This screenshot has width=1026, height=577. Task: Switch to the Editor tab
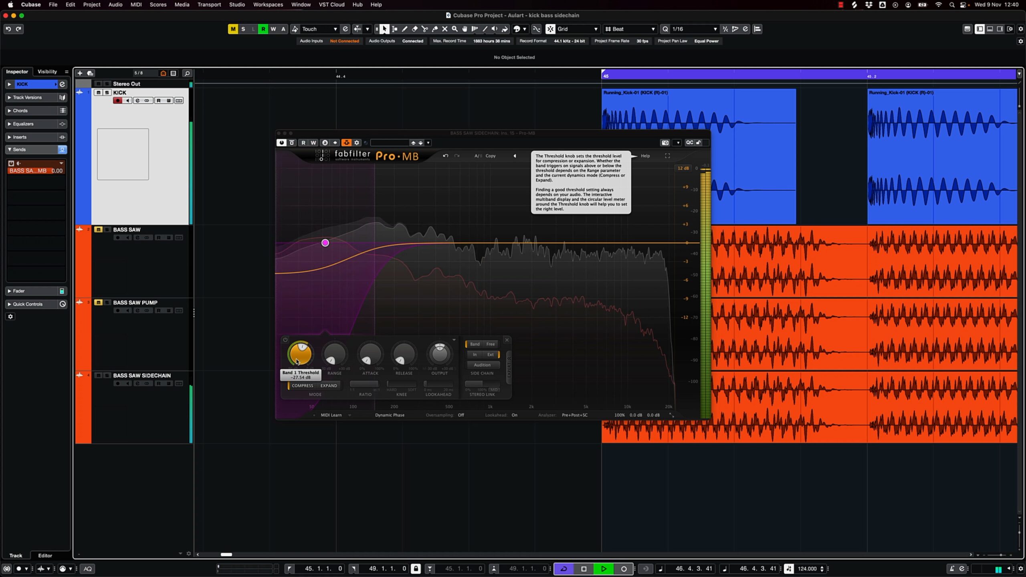(45, 555)
